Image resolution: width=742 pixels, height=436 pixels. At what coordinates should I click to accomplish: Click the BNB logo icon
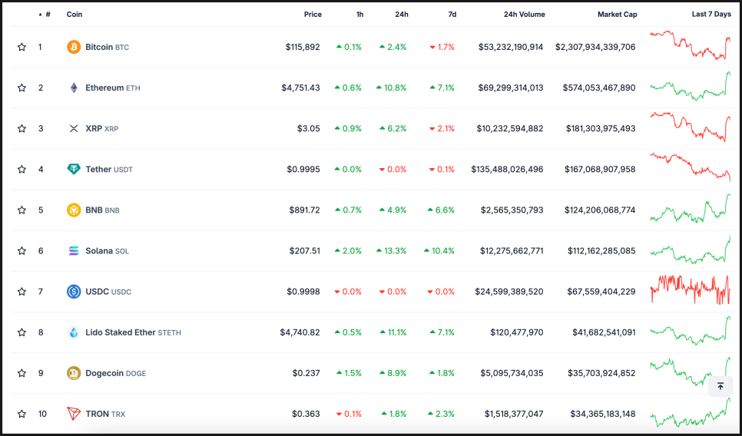pyautogui.click(x=74, y=210)
